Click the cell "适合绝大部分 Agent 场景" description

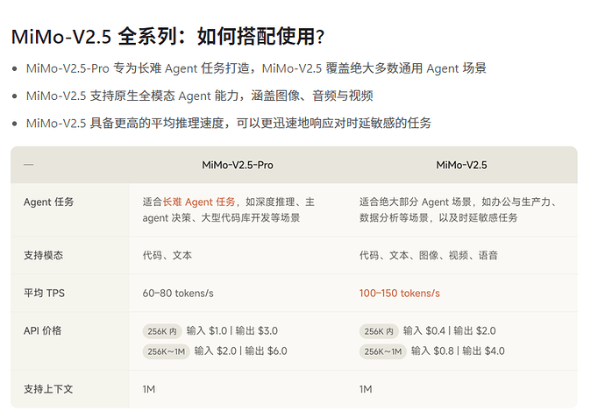tap(457, 209)
